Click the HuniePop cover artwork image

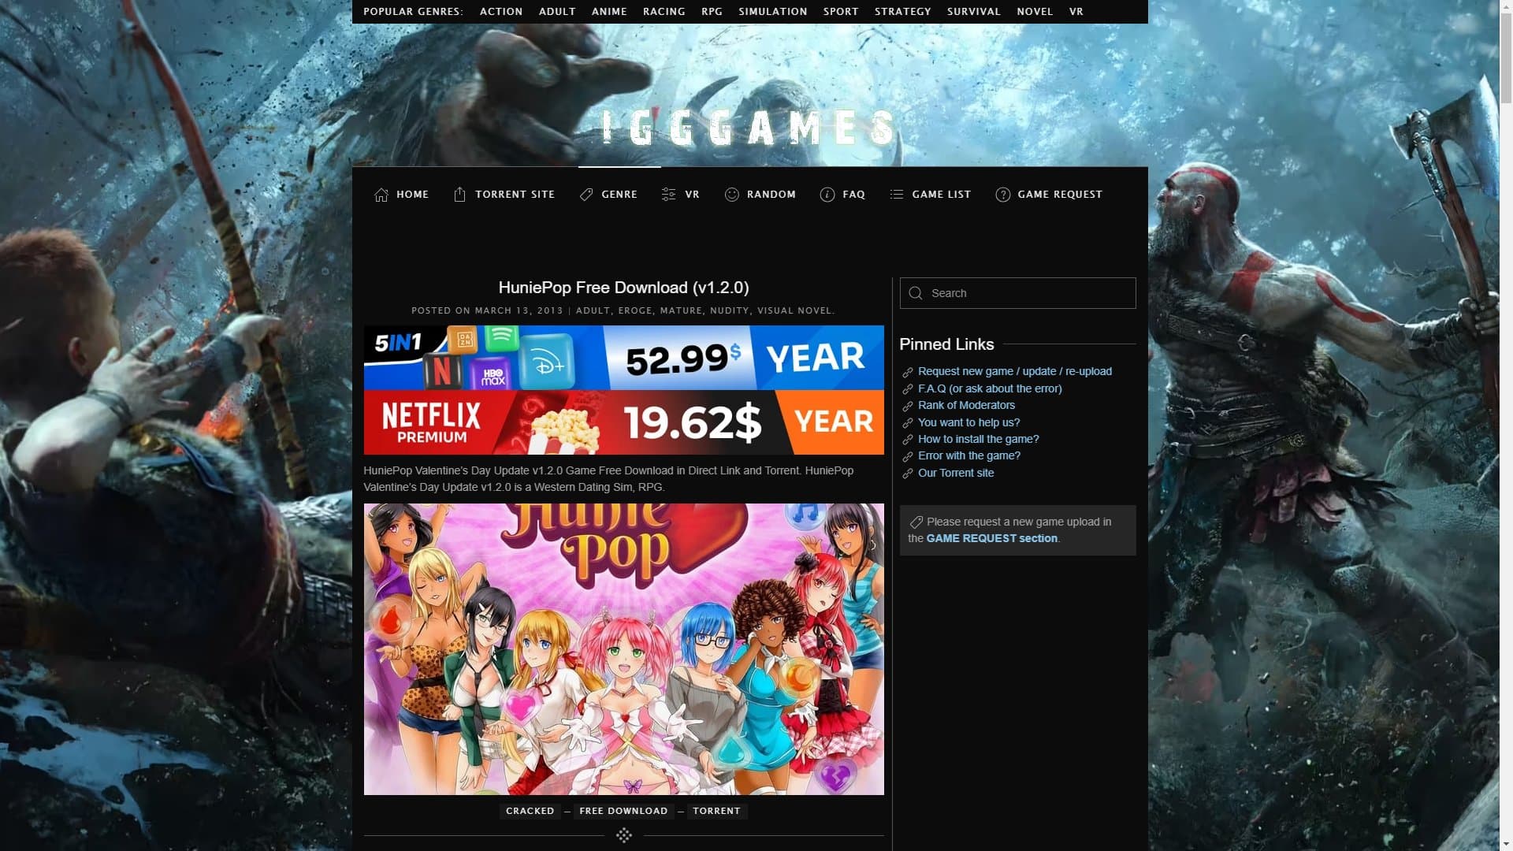(x=623, y=649)
